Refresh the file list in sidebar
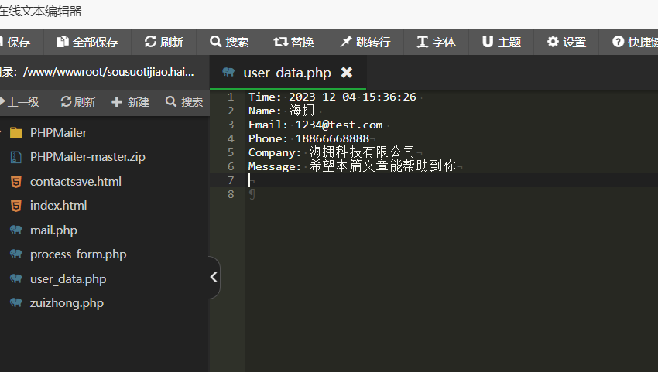This screenshot has height=372, width=658. [x=78, y=102]
